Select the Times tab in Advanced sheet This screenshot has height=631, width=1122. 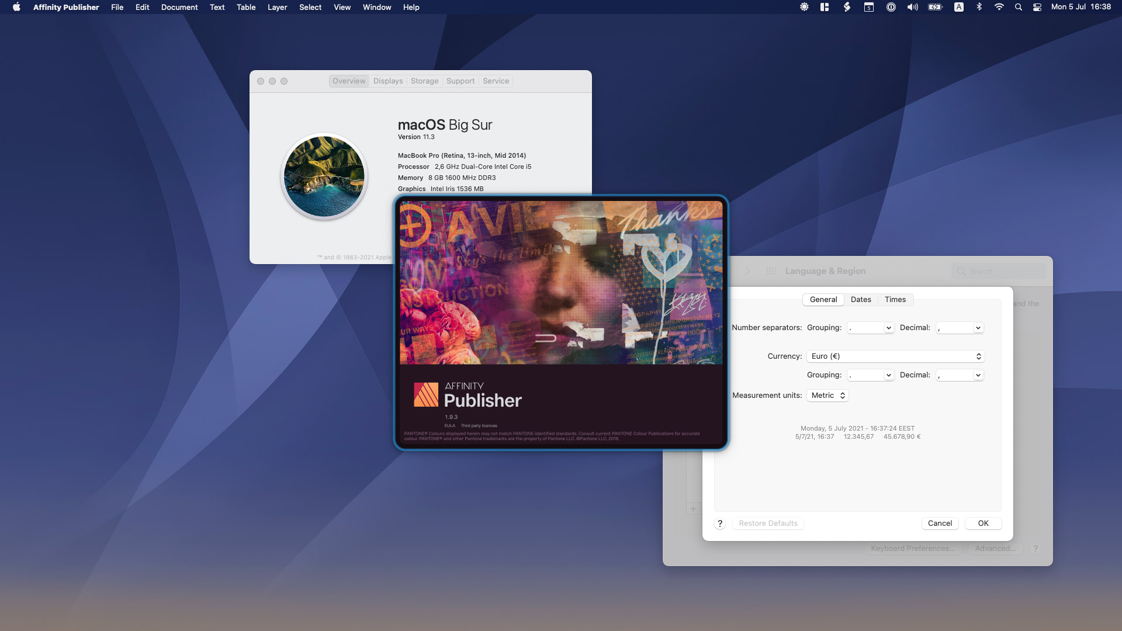click(895, 300)
